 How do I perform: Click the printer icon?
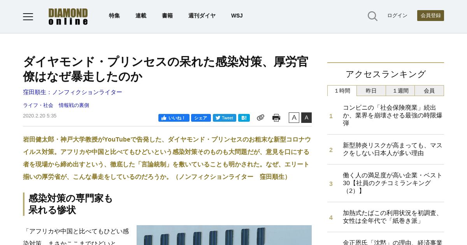(x=276, y=118)
